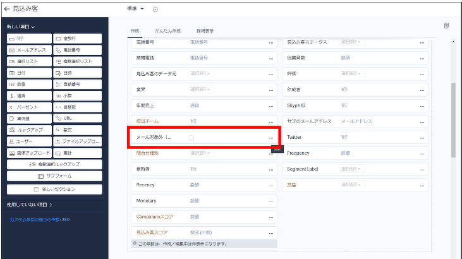Choose the パーセント field type
Screen dimensions: 462x259
tap(30, 107)
